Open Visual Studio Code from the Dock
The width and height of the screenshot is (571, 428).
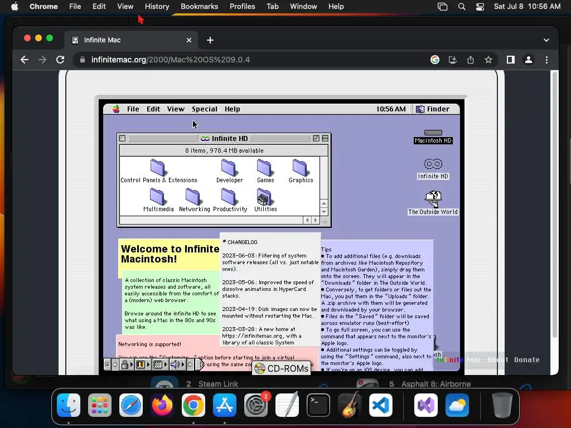pyautogui.click(x=380, y=405)
